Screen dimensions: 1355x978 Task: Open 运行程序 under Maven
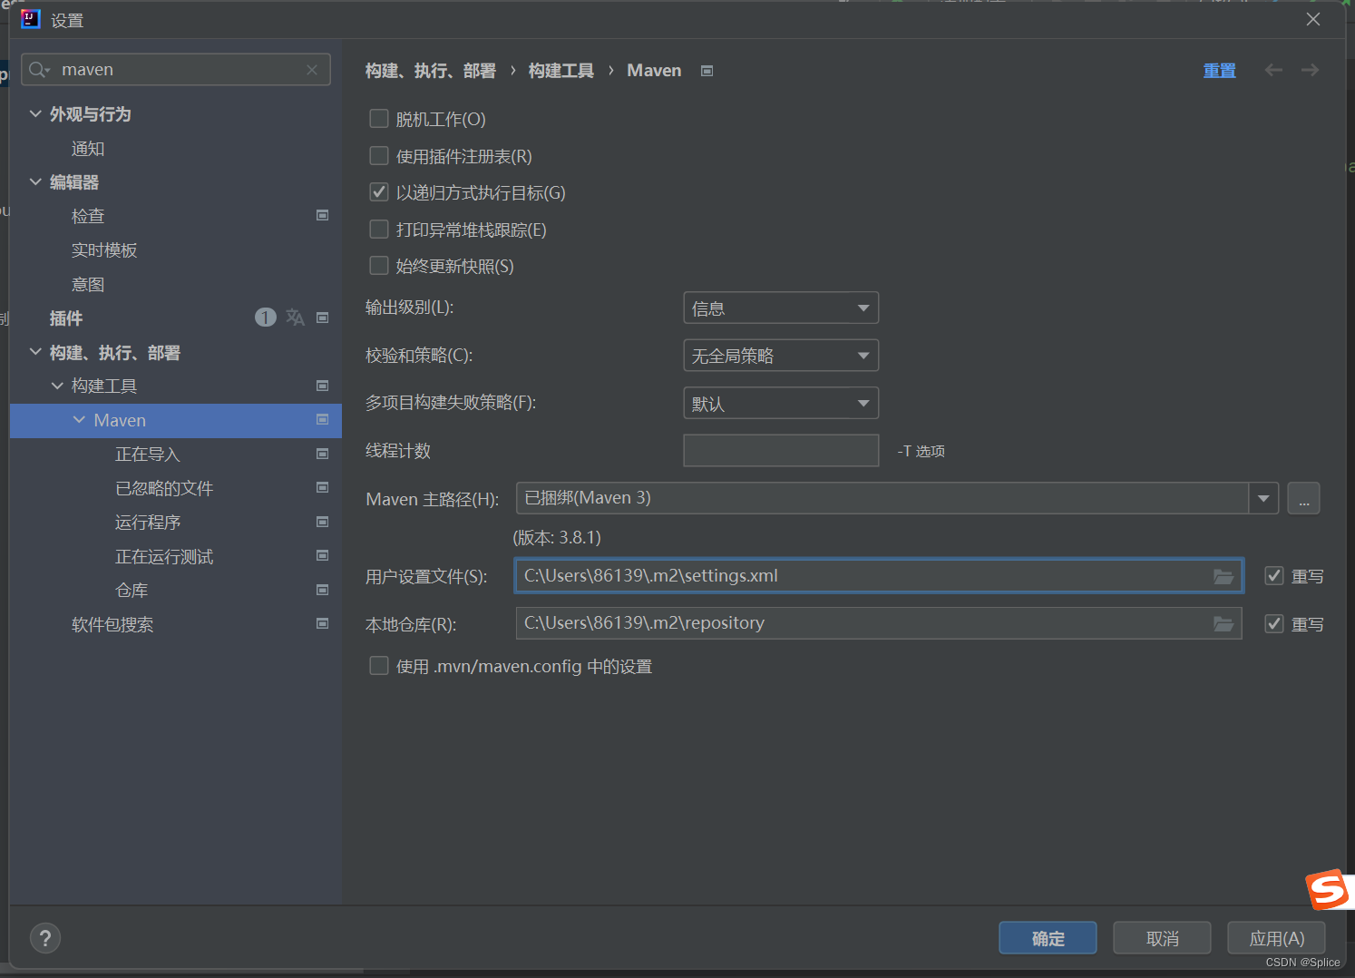pos(148,523)
